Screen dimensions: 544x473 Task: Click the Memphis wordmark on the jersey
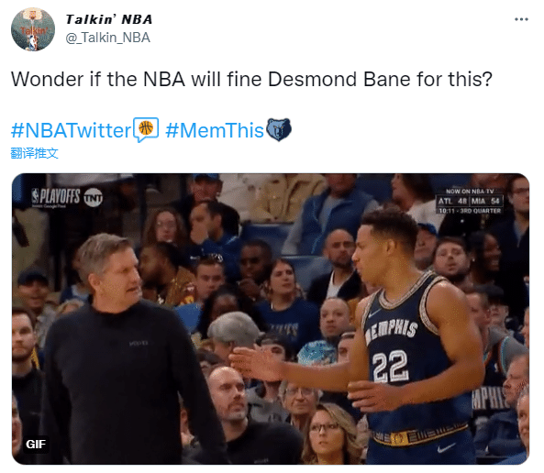[x=391, y=331]
